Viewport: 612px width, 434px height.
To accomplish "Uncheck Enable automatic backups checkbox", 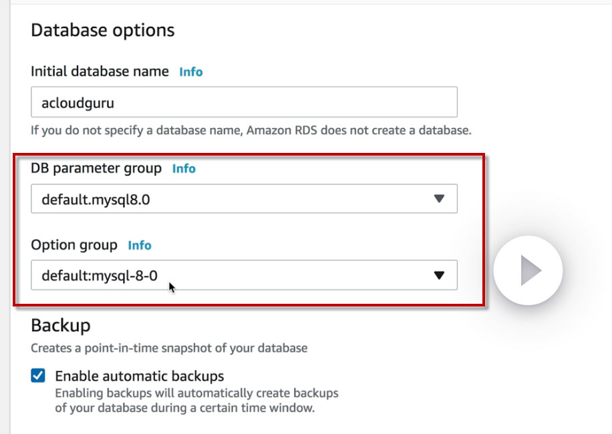I will click(38, 376).
